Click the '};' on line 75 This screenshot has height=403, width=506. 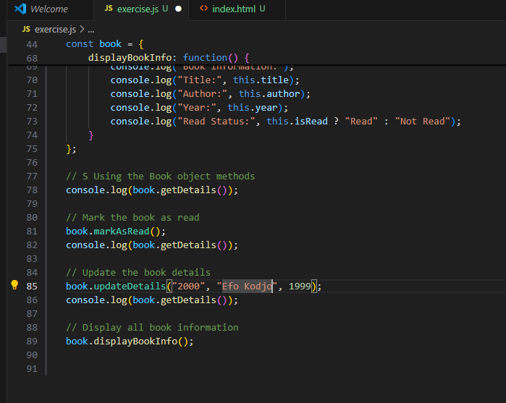(x=71, y=149)
